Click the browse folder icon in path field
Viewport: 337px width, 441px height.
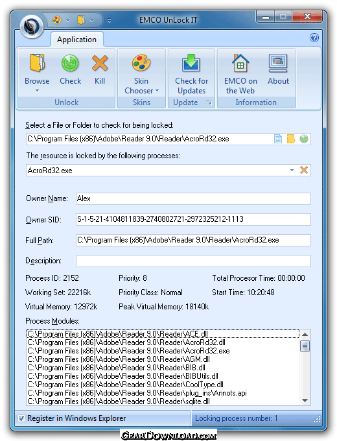point(291,139)
